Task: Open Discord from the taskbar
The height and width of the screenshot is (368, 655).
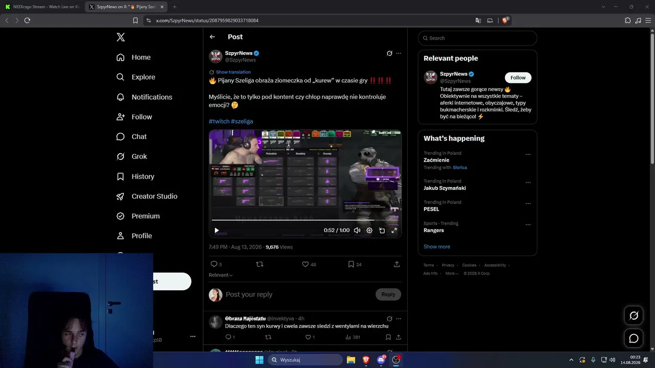Action: [x=381, y=360]
